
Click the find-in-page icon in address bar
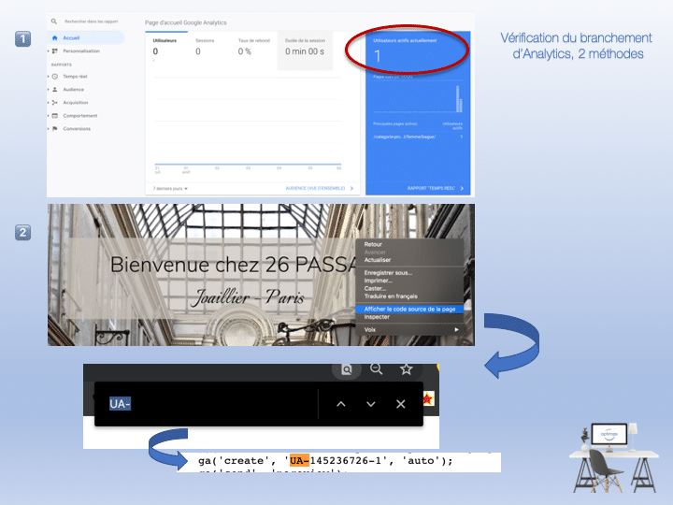346,369
